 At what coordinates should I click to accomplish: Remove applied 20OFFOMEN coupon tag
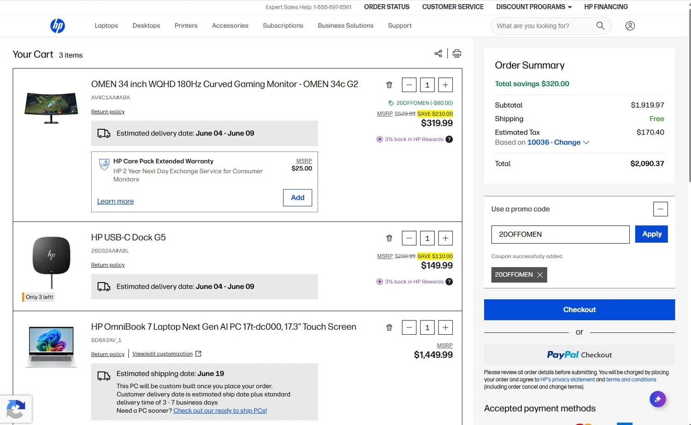[x=540, y=275]
